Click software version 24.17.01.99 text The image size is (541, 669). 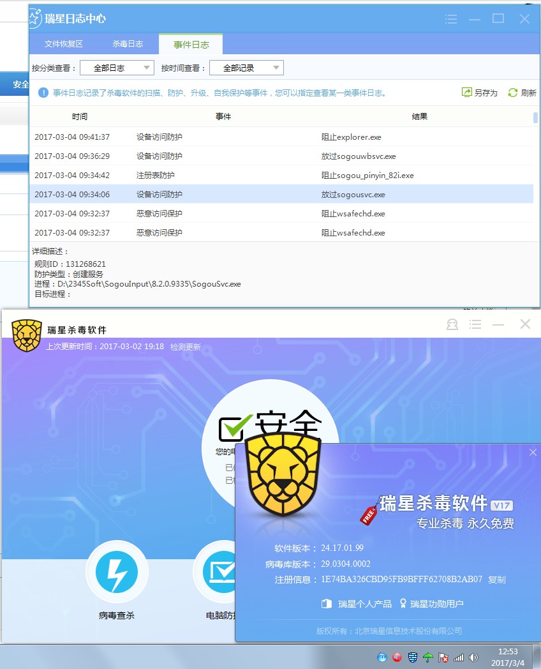point(343,548)
